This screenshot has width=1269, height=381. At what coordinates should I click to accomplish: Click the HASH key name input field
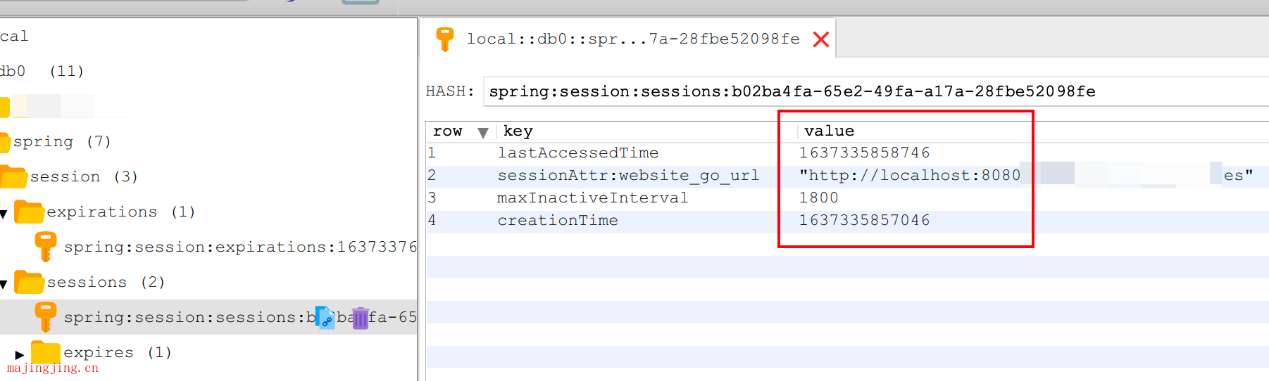click(876, 91)
